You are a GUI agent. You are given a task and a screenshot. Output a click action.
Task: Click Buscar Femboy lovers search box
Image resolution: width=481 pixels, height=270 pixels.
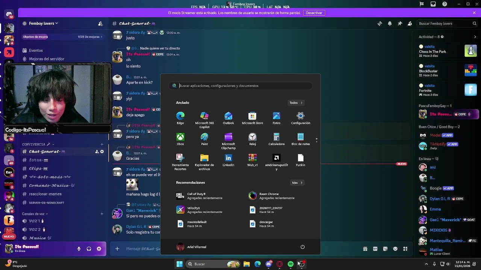[x=448, y=23]
